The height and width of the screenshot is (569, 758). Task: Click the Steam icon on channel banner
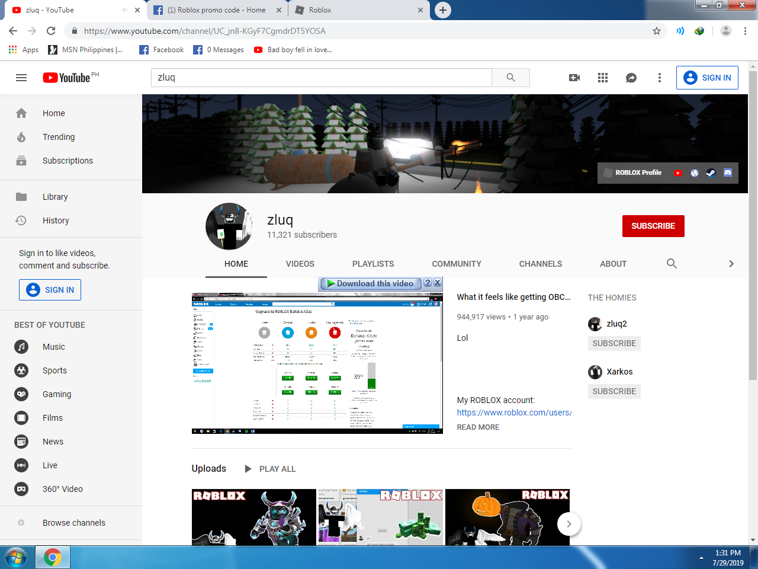pyautogui.click(x=711, y=173)
